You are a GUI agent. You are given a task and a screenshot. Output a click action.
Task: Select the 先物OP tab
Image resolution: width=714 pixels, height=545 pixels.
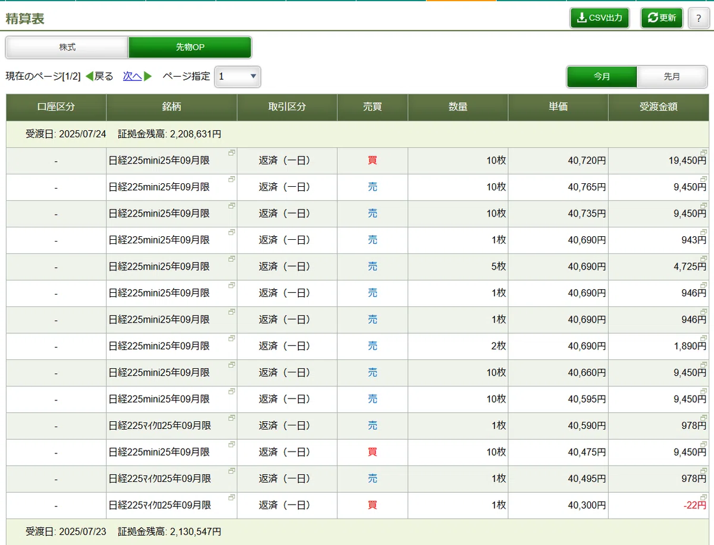190,47
